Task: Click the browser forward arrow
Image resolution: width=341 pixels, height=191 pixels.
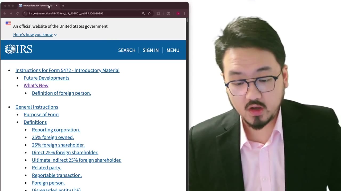Action: 11,13
